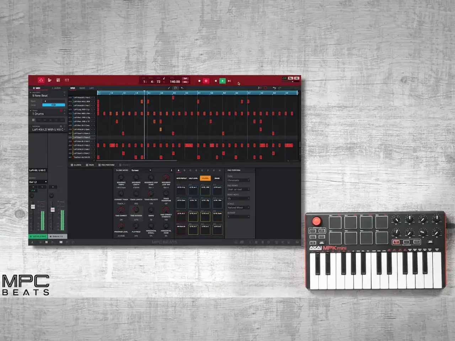Click the LoFi-Kit channel pan knob
The image size is (455, 341).
(x=32, y=196)
